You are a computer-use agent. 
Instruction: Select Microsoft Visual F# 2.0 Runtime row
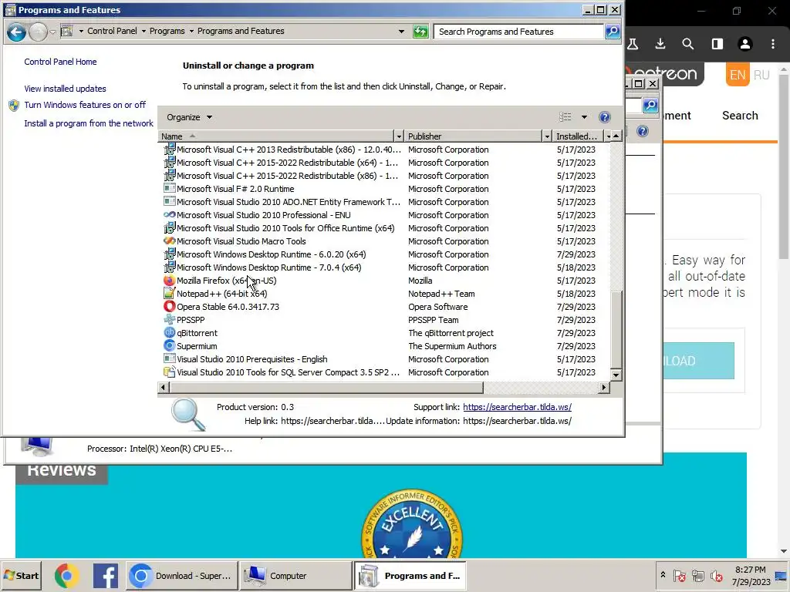click(x=383, y=189)
